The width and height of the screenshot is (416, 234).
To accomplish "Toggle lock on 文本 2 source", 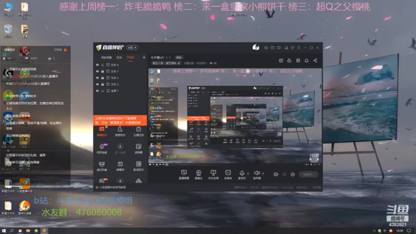I will click(102, 84).
